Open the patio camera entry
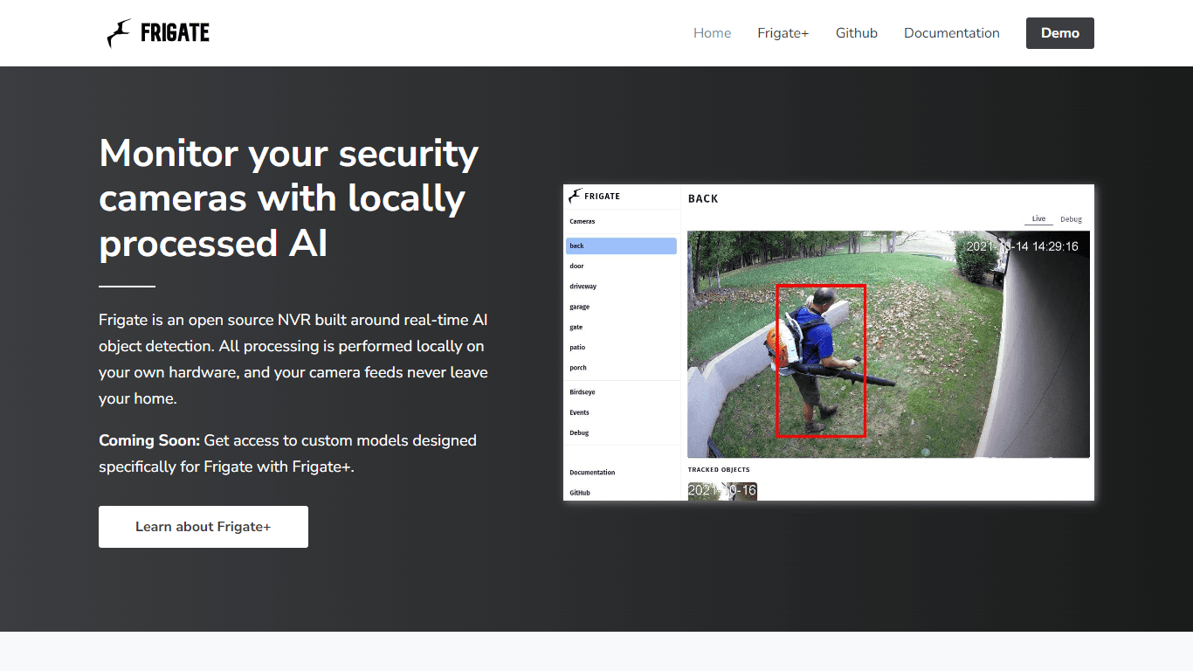Screen dimensions: 1193x671 (577, 348)
